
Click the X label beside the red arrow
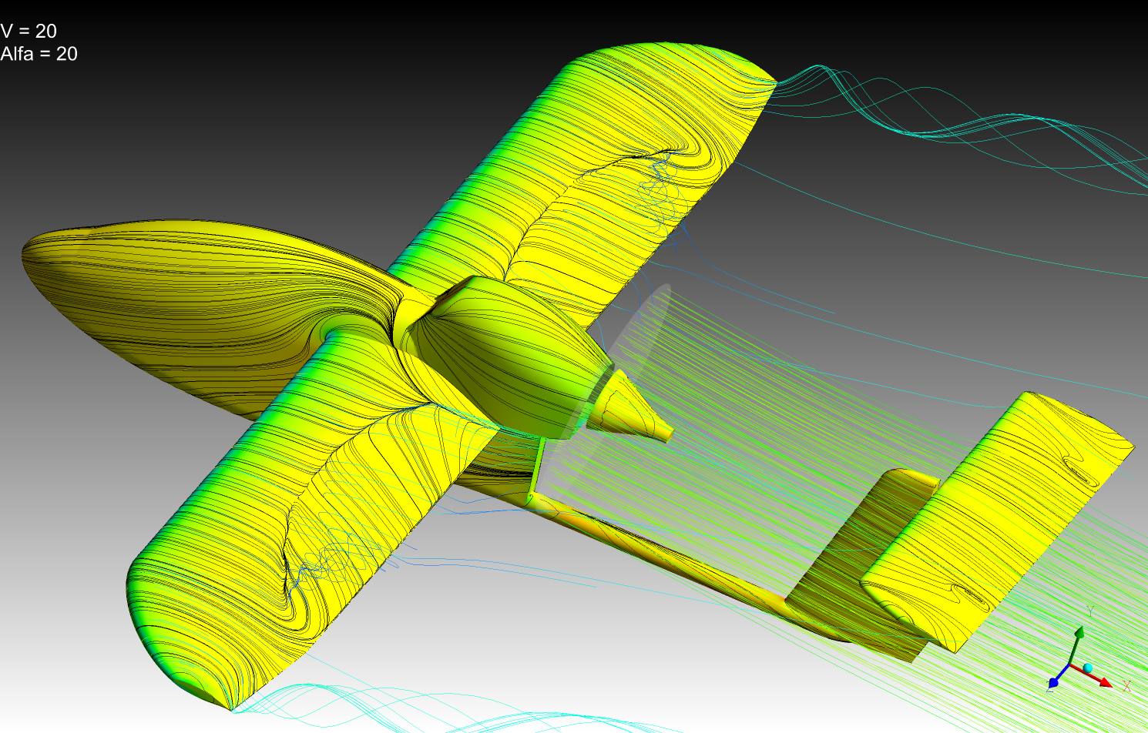1126,686
